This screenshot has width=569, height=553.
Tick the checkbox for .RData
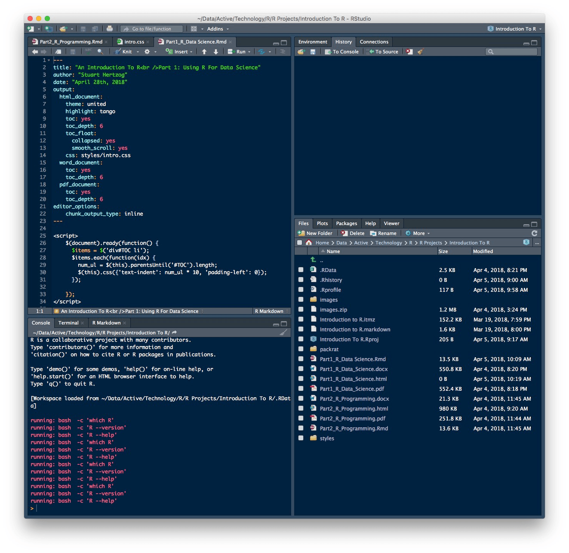pos(301,270)
